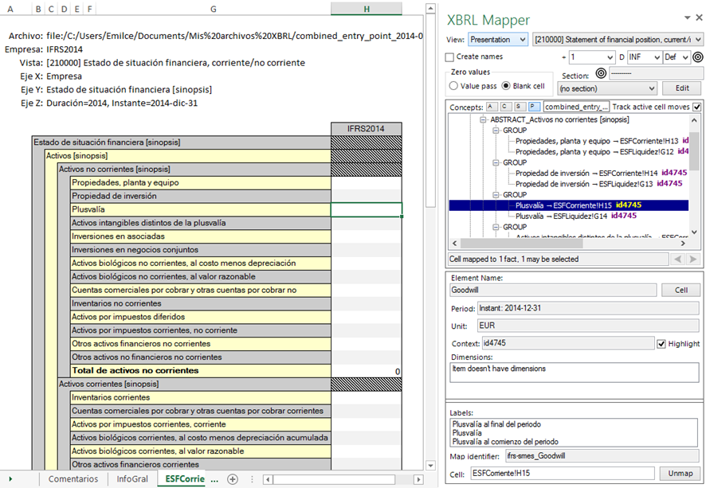Click the concepts tree scroll-right arrow
This screenshot has height=488, width=706.
click(x=683, y=244)
